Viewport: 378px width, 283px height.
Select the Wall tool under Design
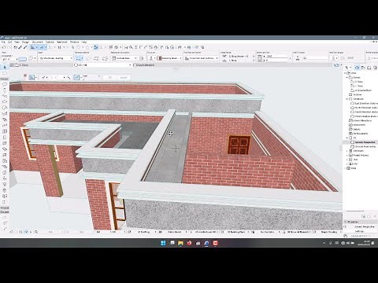5,84
